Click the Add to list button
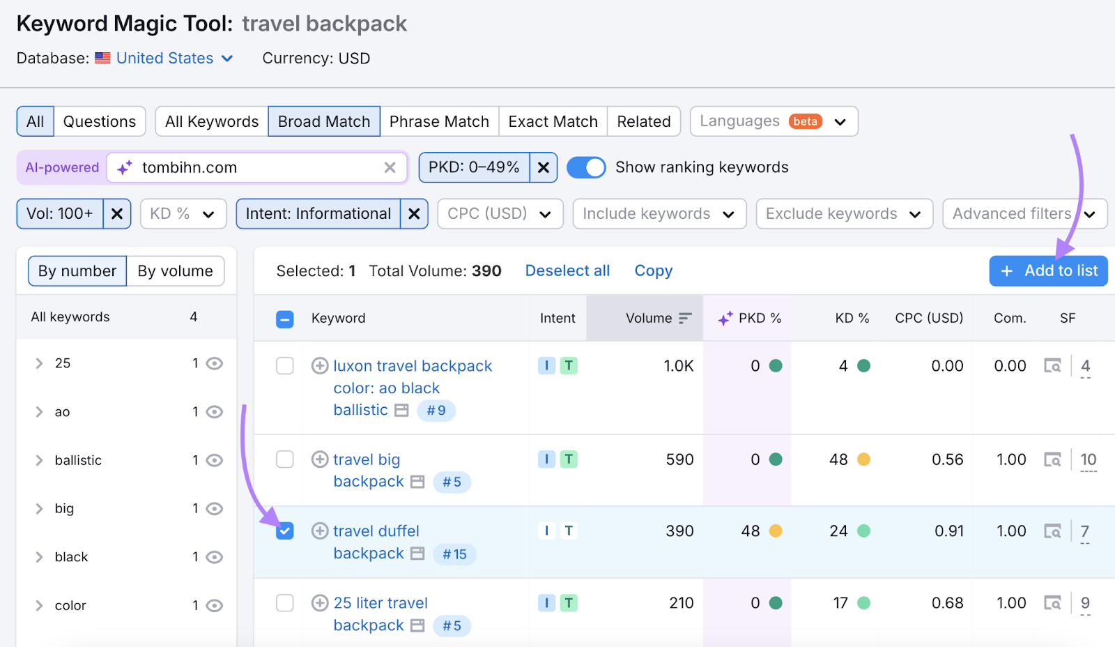 [1048, 271]
